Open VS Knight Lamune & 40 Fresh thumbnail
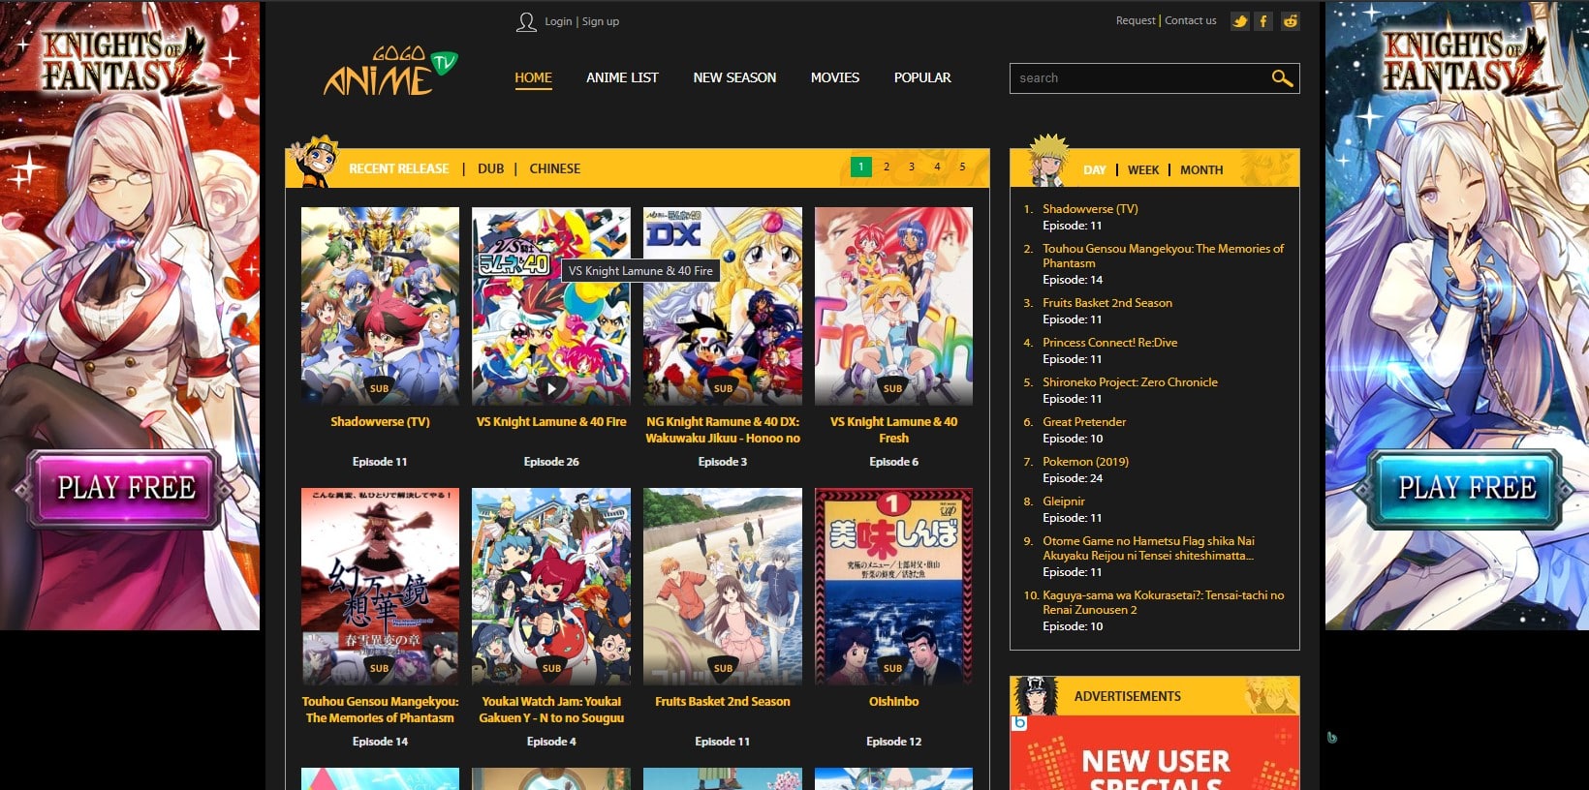This screenshot has width=1589, height=790. point(893,306)
